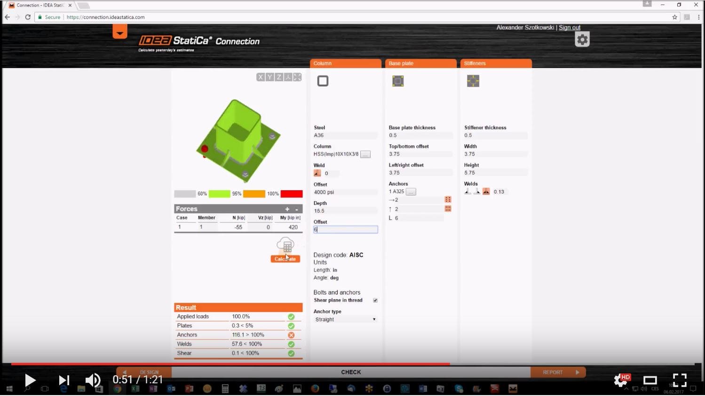Viewport: 705px width, 396px height.
Task: Click Sign out link
Action: tap(570, 28)
